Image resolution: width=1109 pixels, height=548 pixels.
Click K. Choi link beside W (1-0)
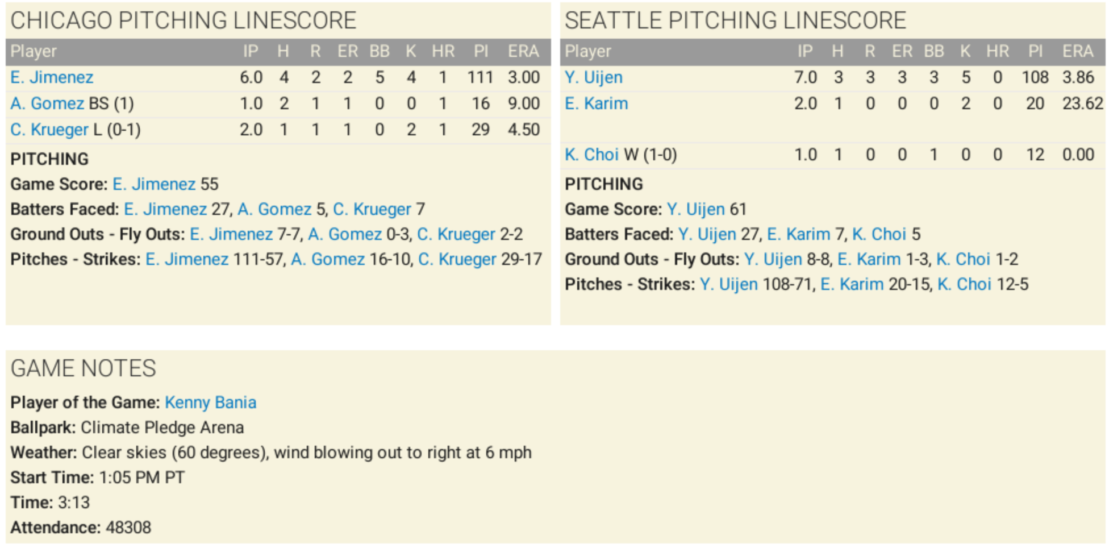pyautogui.click(x=591, y=155)
